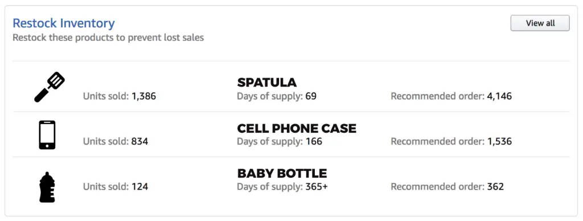Click cell phone case days of supply 166
Viewport: 583px width, 221px height.
pos(314,141)
